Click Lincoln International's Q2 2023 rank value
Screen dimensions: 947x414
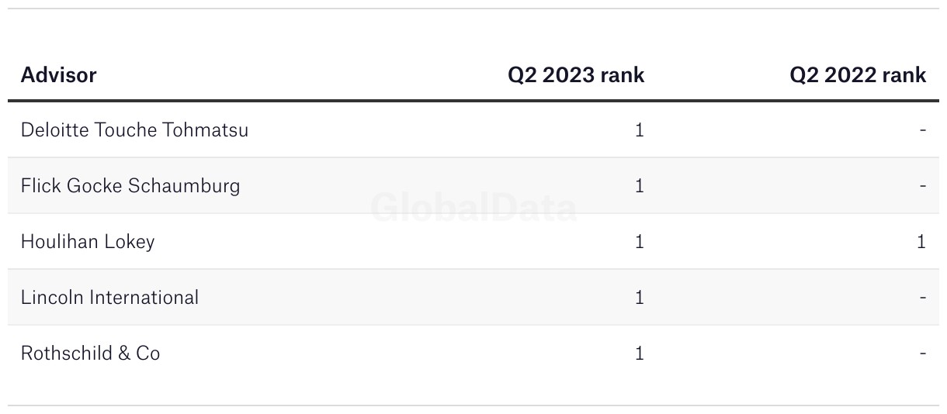tap(639, 298)
